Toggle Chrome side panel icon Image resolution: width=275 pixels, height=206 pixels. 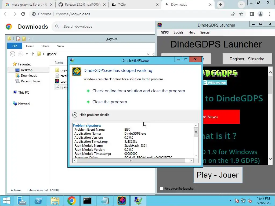(x=252, y=14)
